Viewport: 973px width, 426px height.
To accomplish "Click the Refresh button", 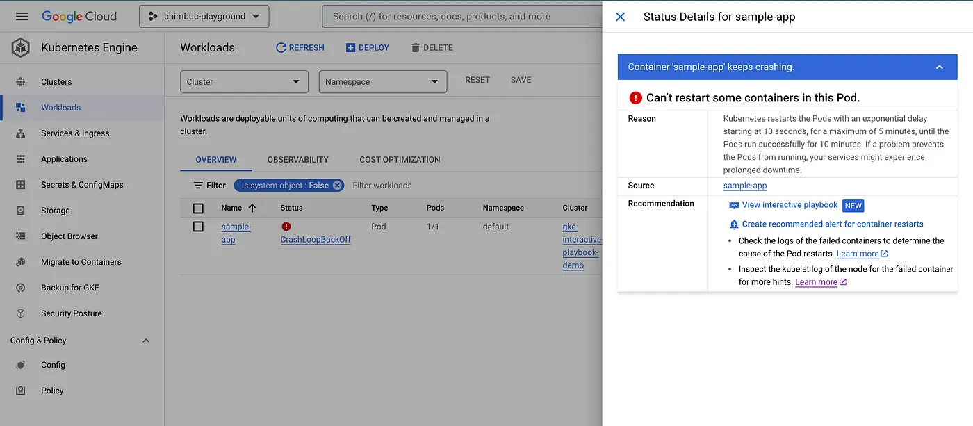I will pos(300,48).
